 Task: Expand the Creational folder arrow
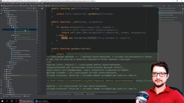(8, 20)
